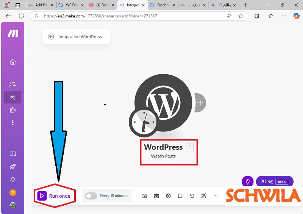Open the Copilot icon in browser toolbar
This screenshot has height=214, width=303.
[x=296, y=16]
